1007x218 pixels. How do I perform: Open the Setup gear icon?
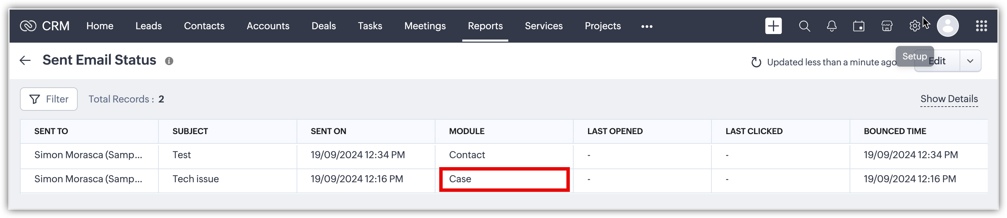pyautogui.click(x=914, y=26)
